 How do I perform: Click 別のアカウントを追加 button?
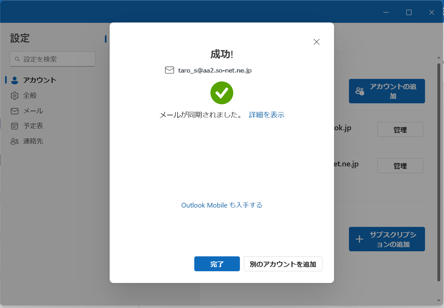[283, 264]
